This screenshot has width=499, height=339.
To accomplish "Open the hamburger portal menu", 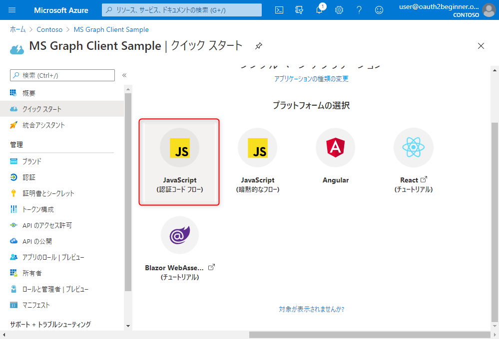I will tap(12, 10).
